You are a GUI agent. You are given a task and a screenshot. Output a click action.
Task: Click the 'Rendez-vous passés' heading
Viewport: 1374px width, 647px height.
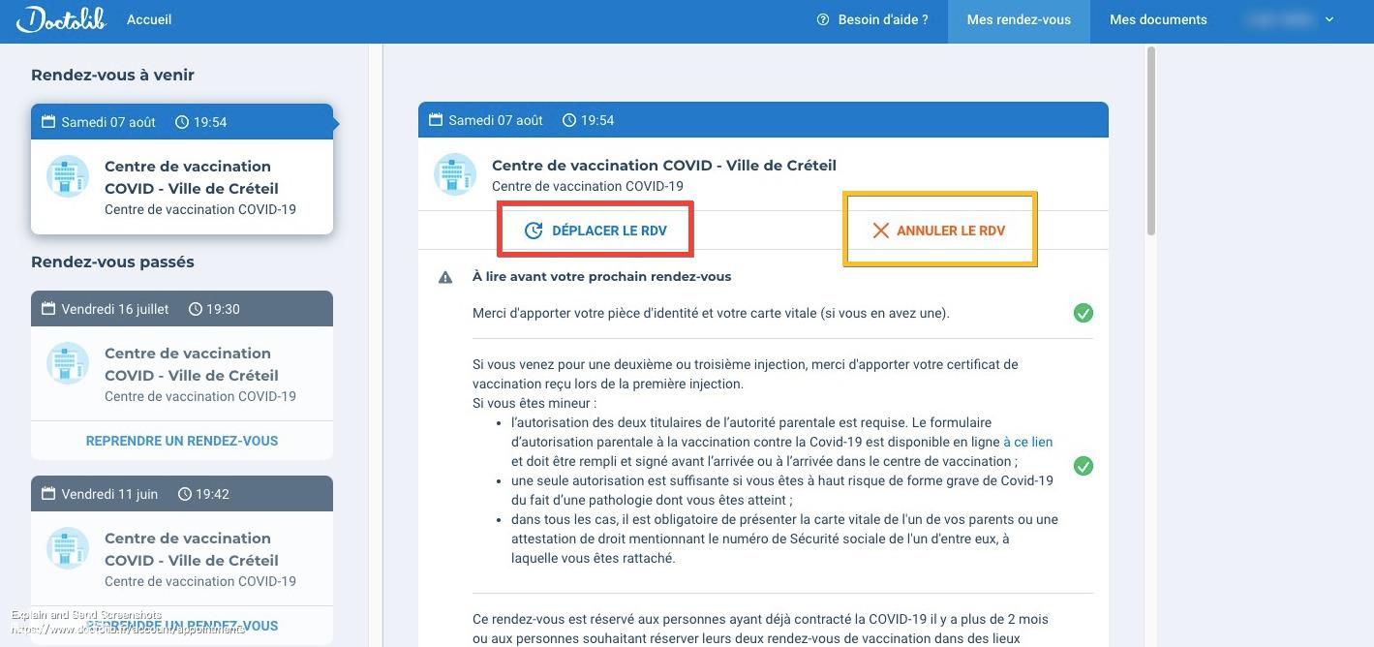coord(112,262)
